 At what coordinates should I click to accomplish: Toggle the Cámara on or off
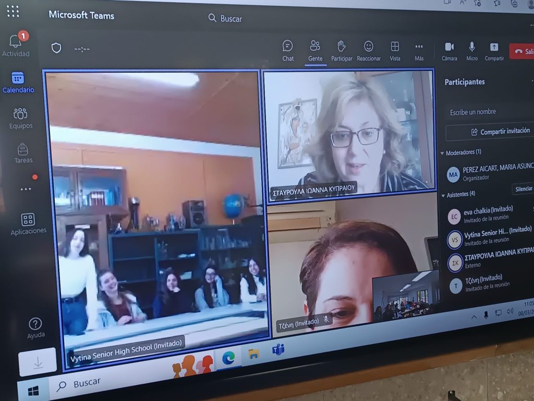coord(449,51)
